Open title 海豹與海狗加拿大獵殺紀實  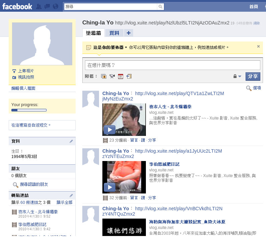click(187, 222)
